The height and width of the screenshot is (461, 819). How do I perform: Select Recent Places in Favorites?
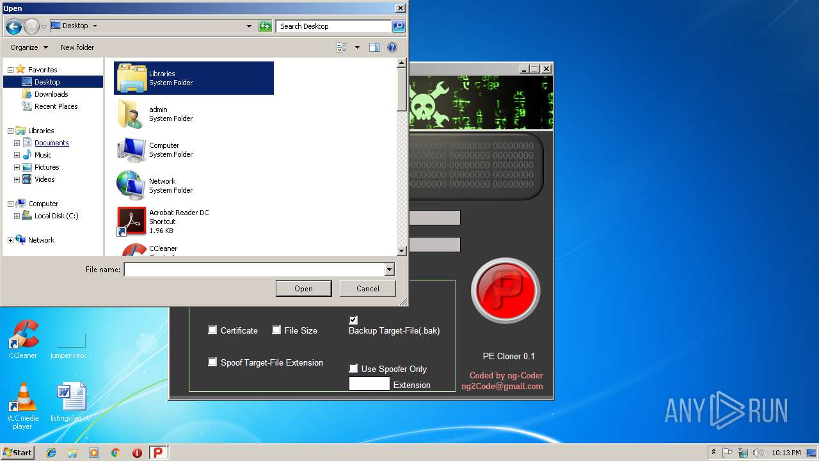tap(56, 106)
